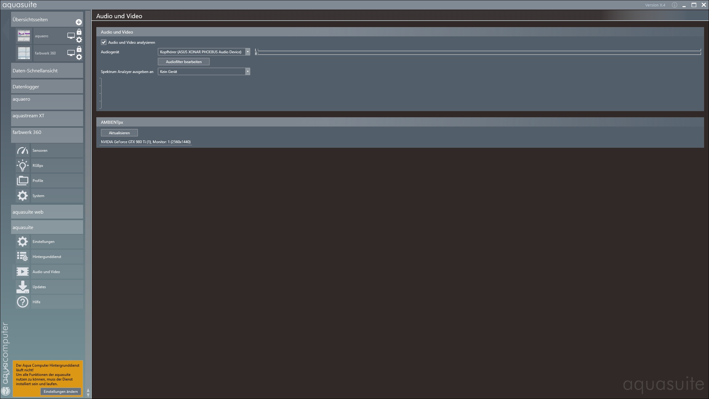Add a new overview page with the plus icon
This screenshot has width=709, height=399.
(78, 22)
